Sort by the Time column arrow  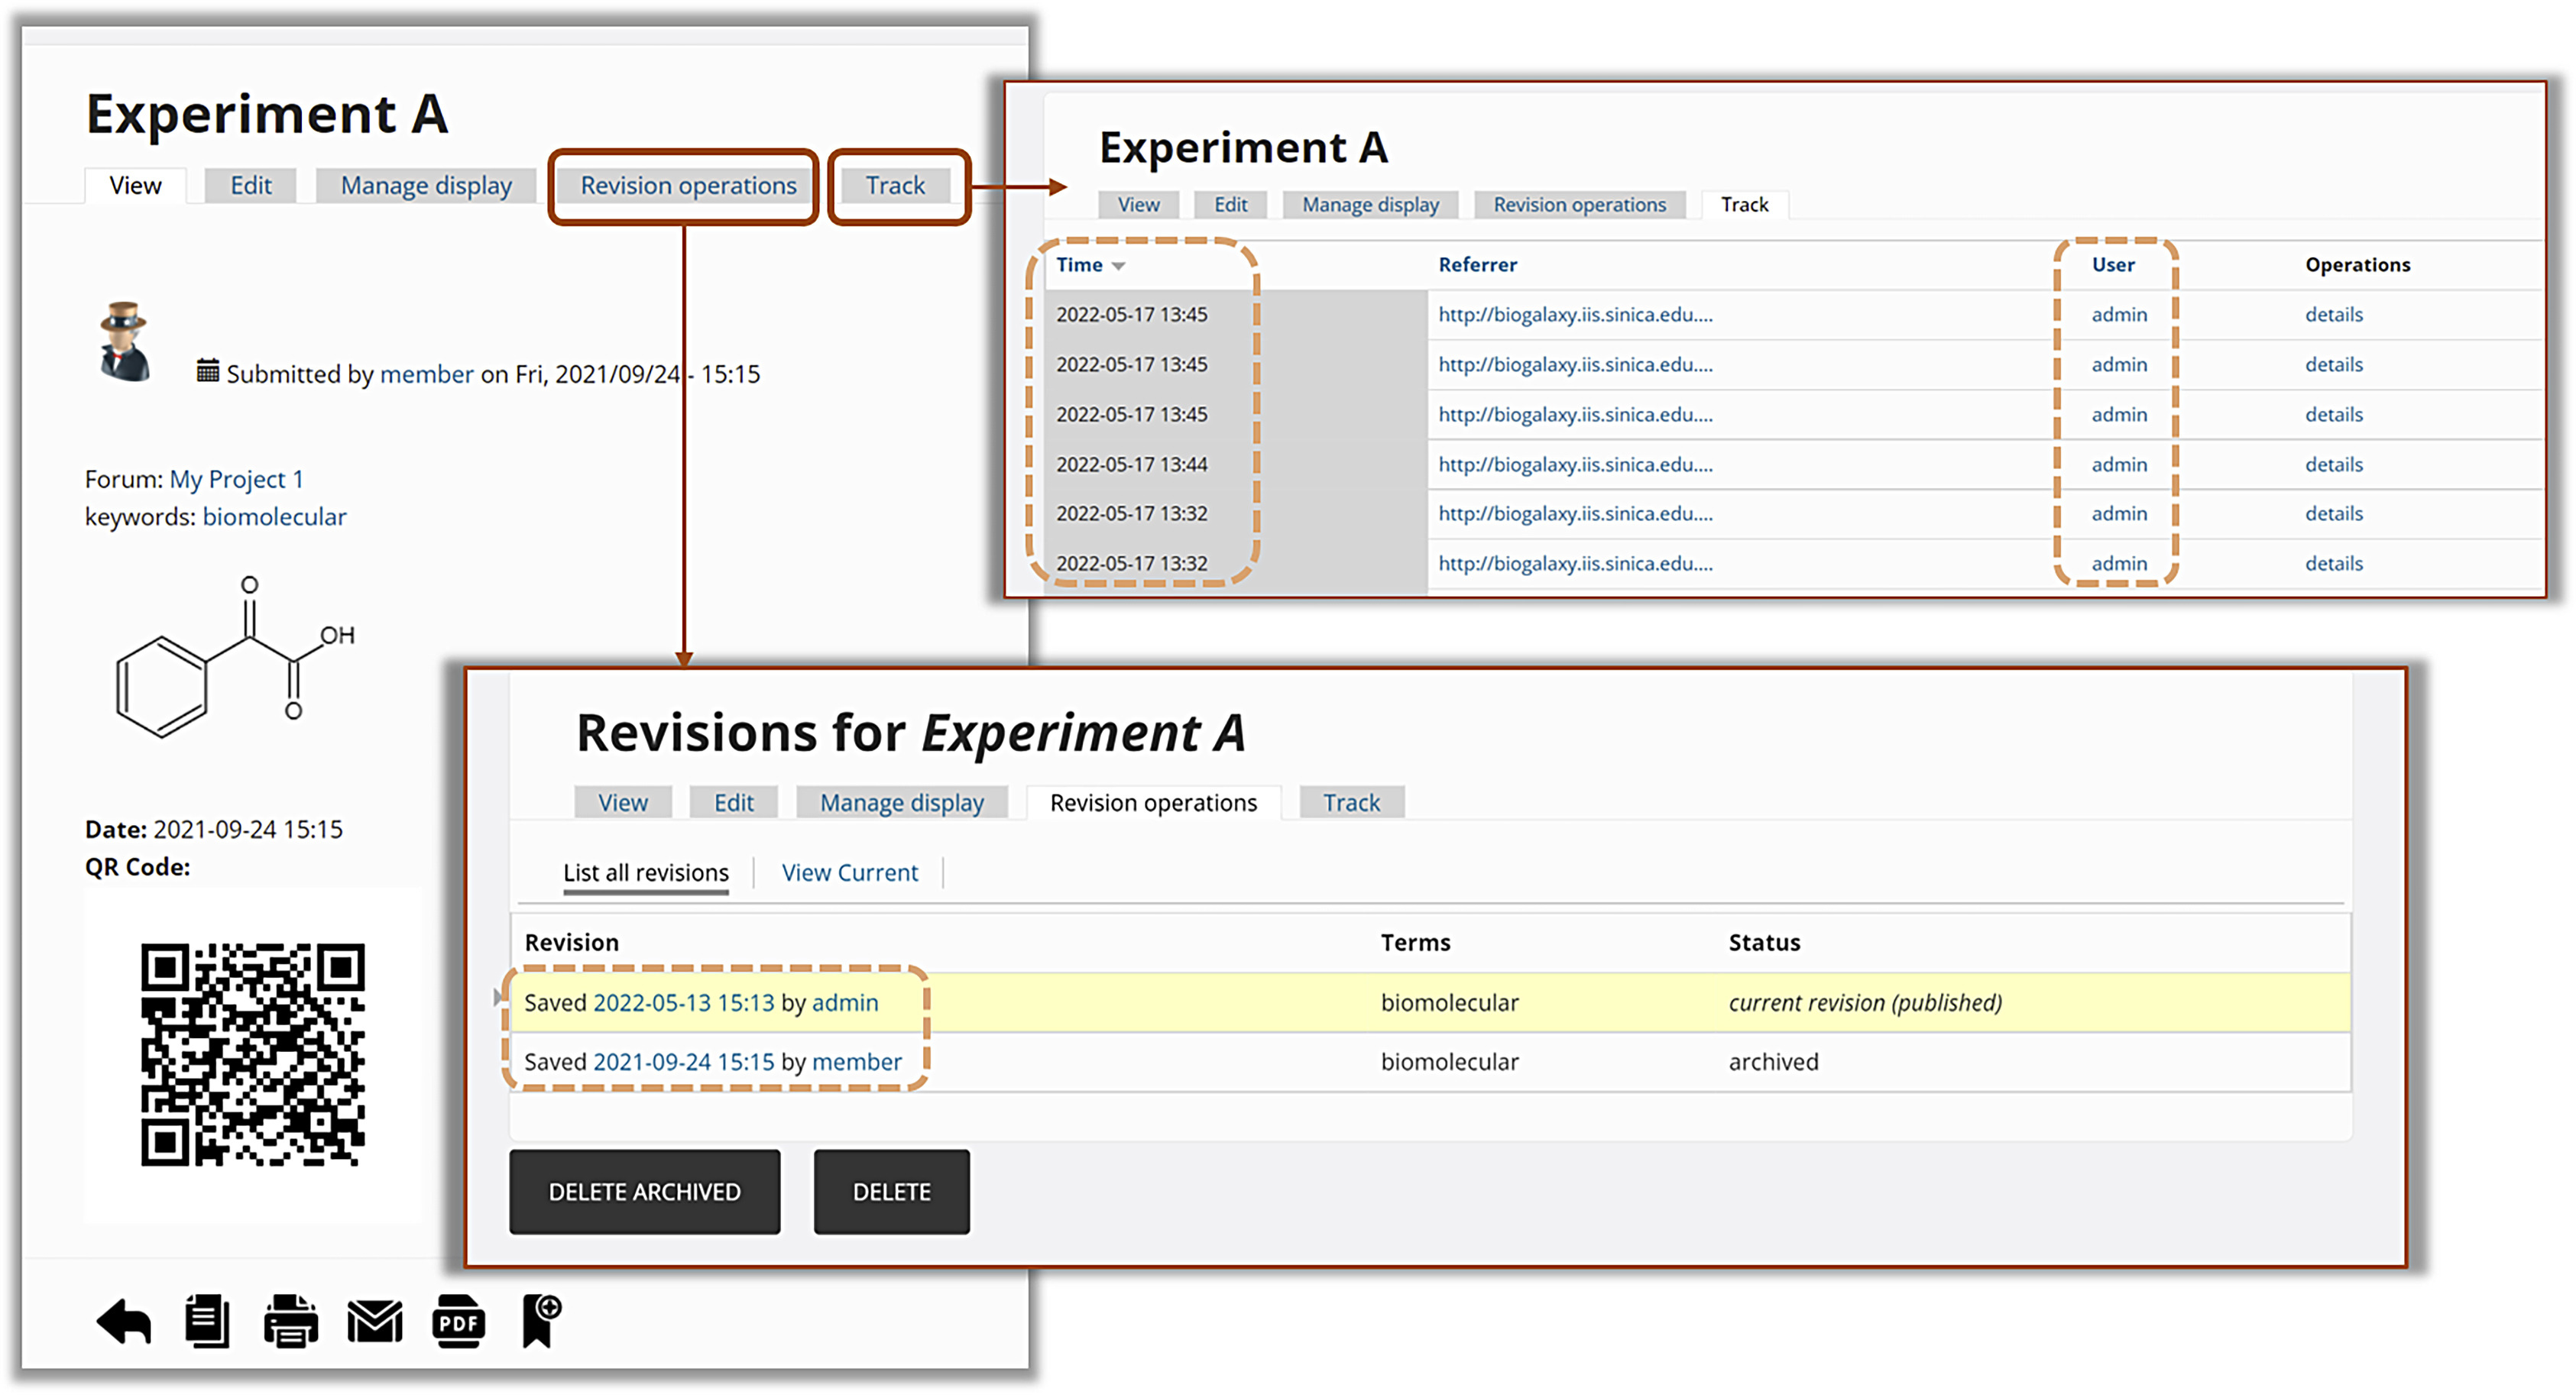click(x=1119, y=266)
